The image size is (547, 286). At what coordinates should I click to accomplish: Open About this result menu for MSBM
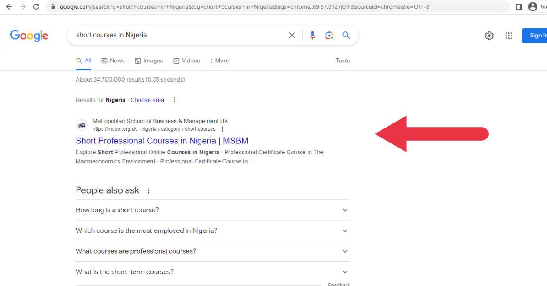click(x=222, y=129)
